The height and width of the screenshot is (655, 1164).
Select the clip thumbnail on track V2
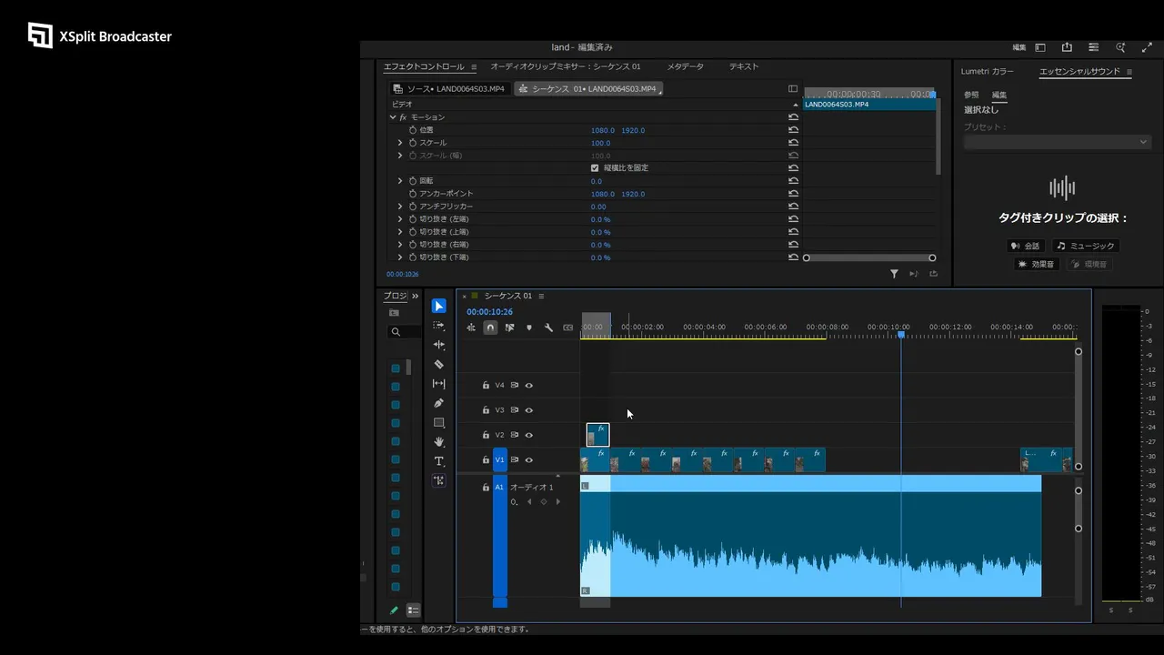pos(597,435)
